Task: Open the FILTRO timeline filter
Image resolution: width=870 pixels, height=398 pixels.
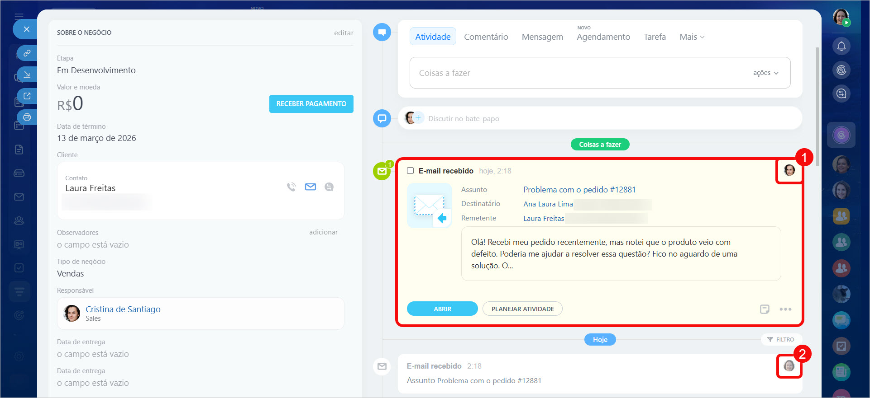Action: (781, 339)
